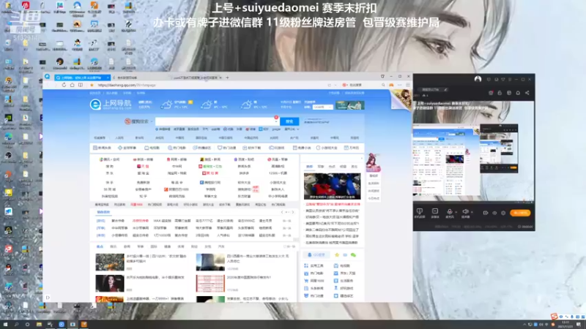Open File Explorer from the taskbar
This screenshot has width=586, height=329.
(39, 325)
